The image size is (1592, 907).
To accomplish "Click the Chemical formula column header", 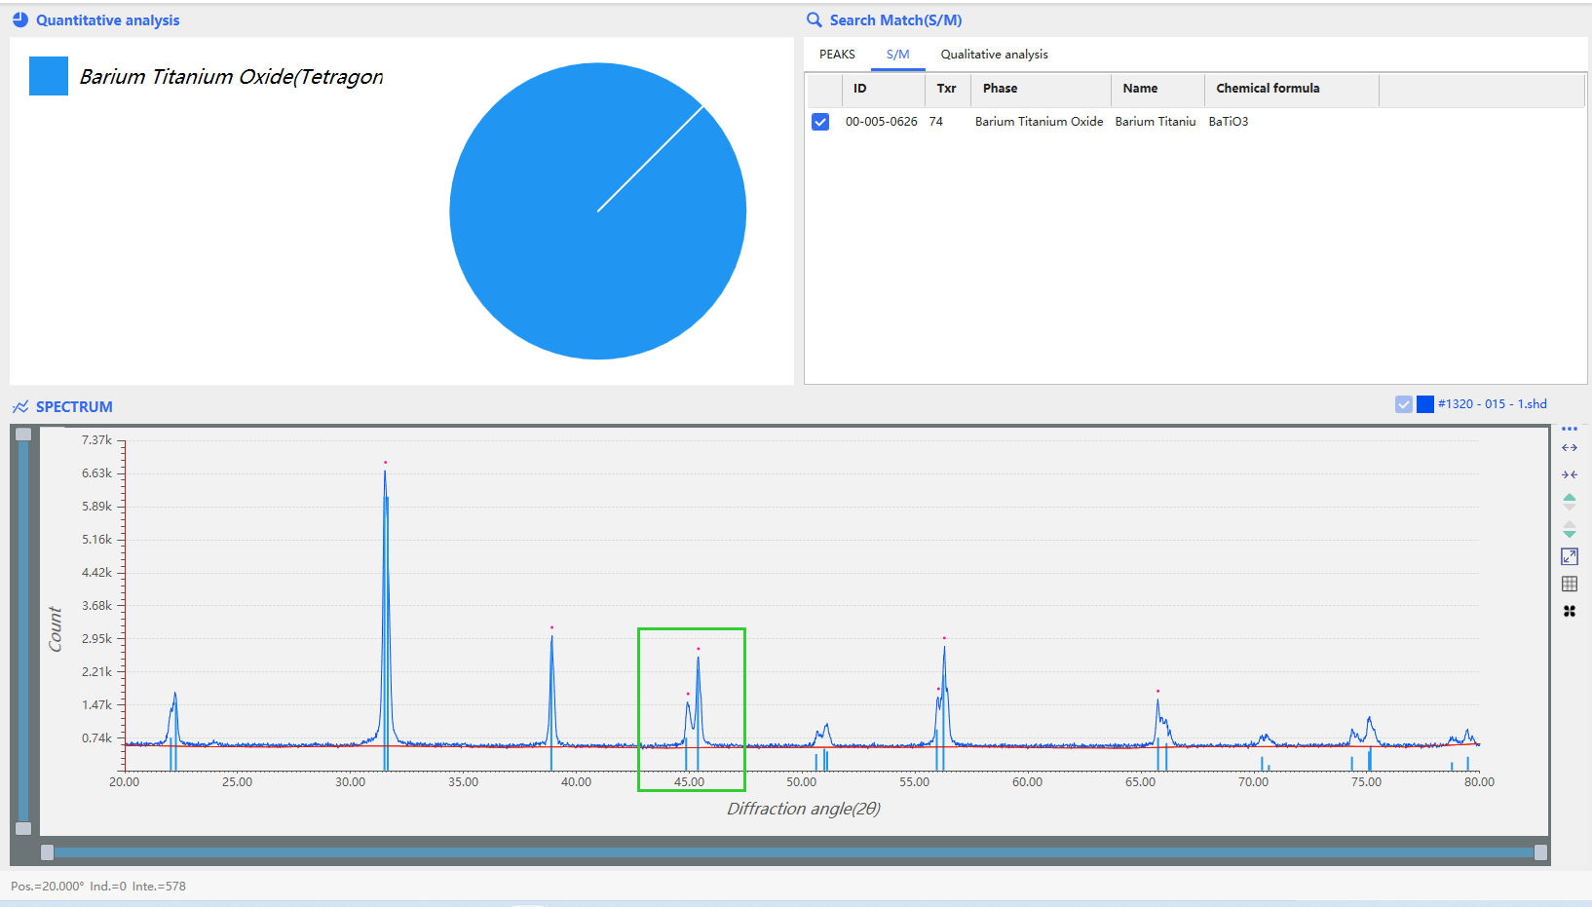I will click(x=1268, y=89).
